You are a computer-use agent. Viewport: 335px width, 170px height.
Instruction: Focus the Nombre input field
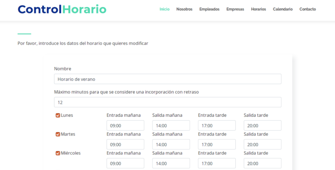click(x=168, y=79)
